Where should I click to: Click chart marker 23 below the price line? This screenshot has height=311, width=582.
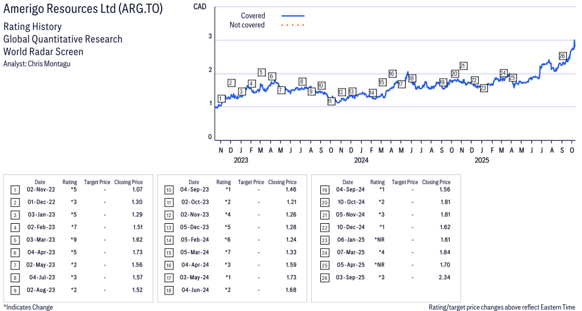(x=483, y=88)
